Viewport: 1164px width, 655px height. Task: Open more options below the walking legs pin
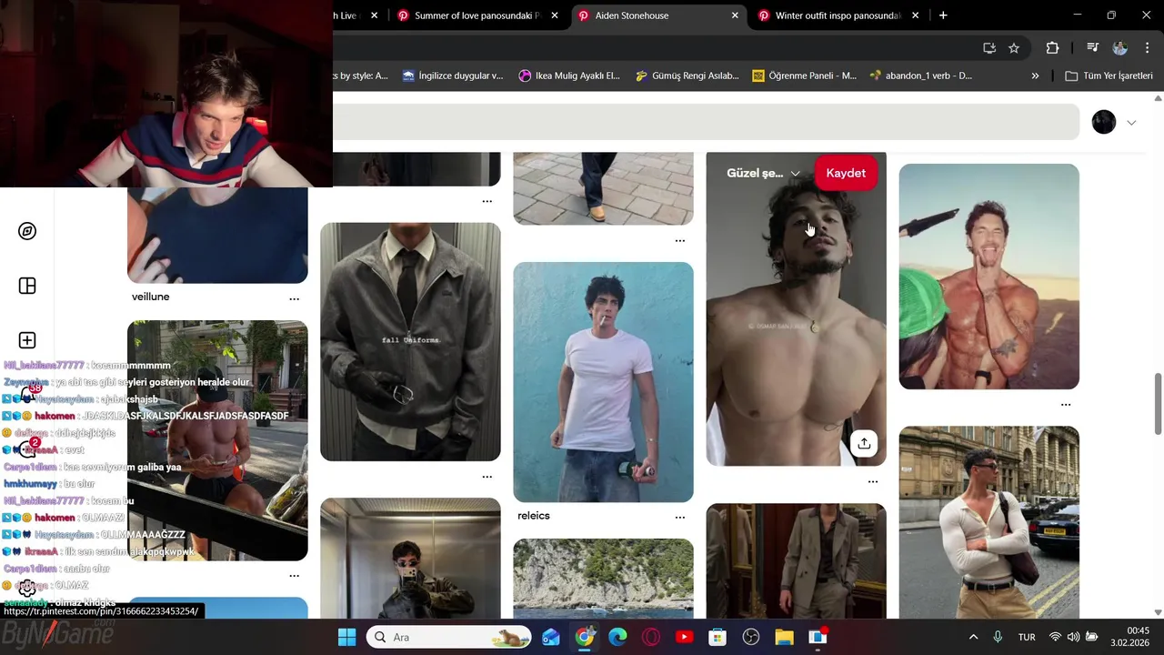click(679, 240)
